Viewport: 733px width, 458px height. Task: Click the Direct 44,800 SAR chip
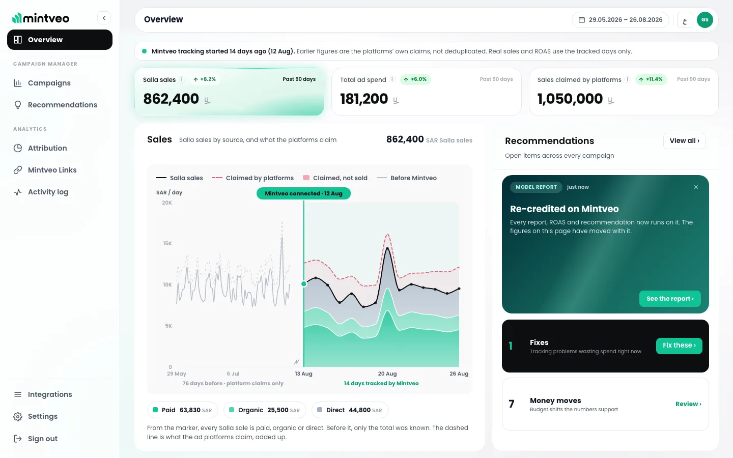click(350, 410)
